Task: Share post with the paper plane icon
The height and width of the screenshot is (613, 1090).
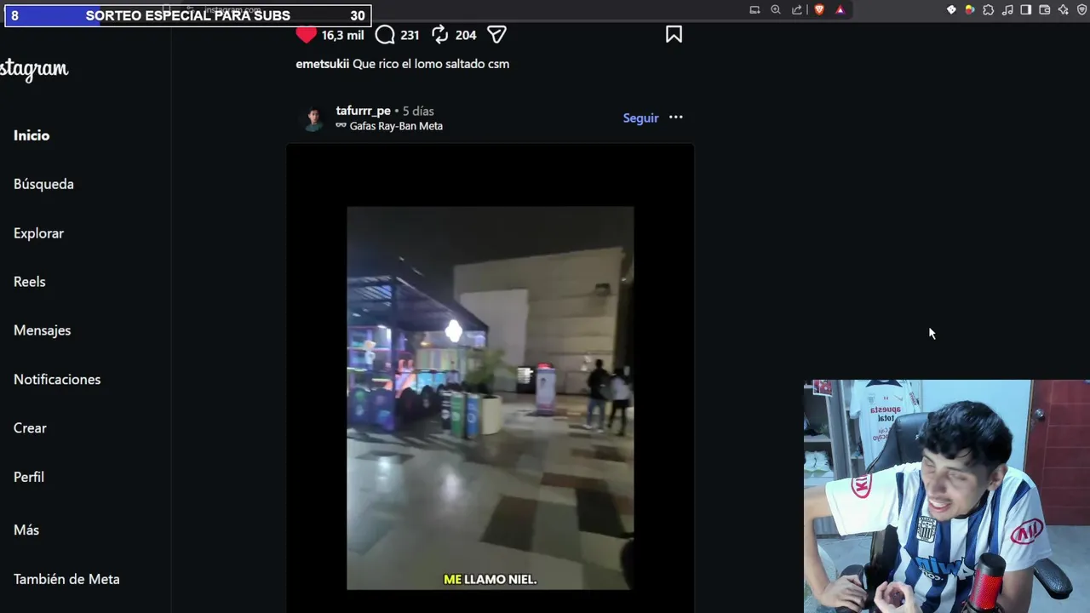Action: point(496,35)
